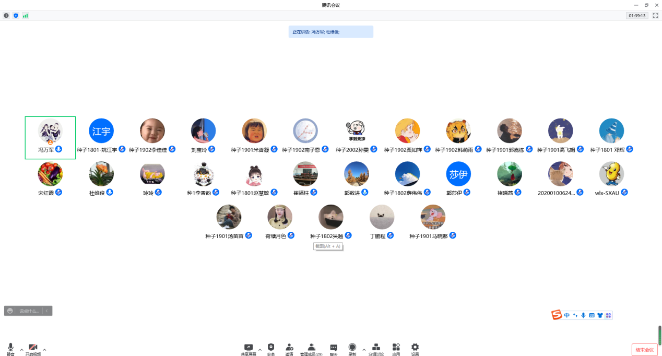Click the Security (安全) shield icon in toolbar
Image resolution: width=662 pixels, height=356 pixels.
[x=270, y=349]
